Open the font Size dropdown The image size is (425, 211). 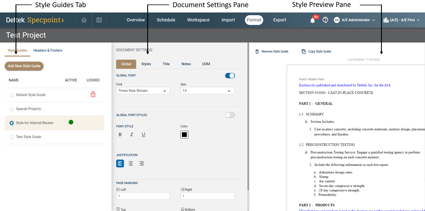[207, 91]
